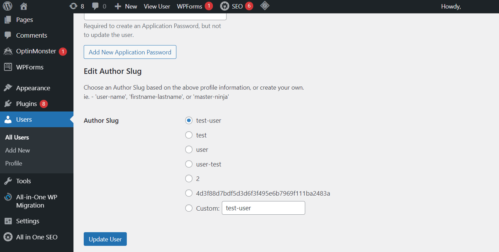Open the site home icon in admin bar
Viewport: 499px width, 252px height.
(x=24, y=6)
